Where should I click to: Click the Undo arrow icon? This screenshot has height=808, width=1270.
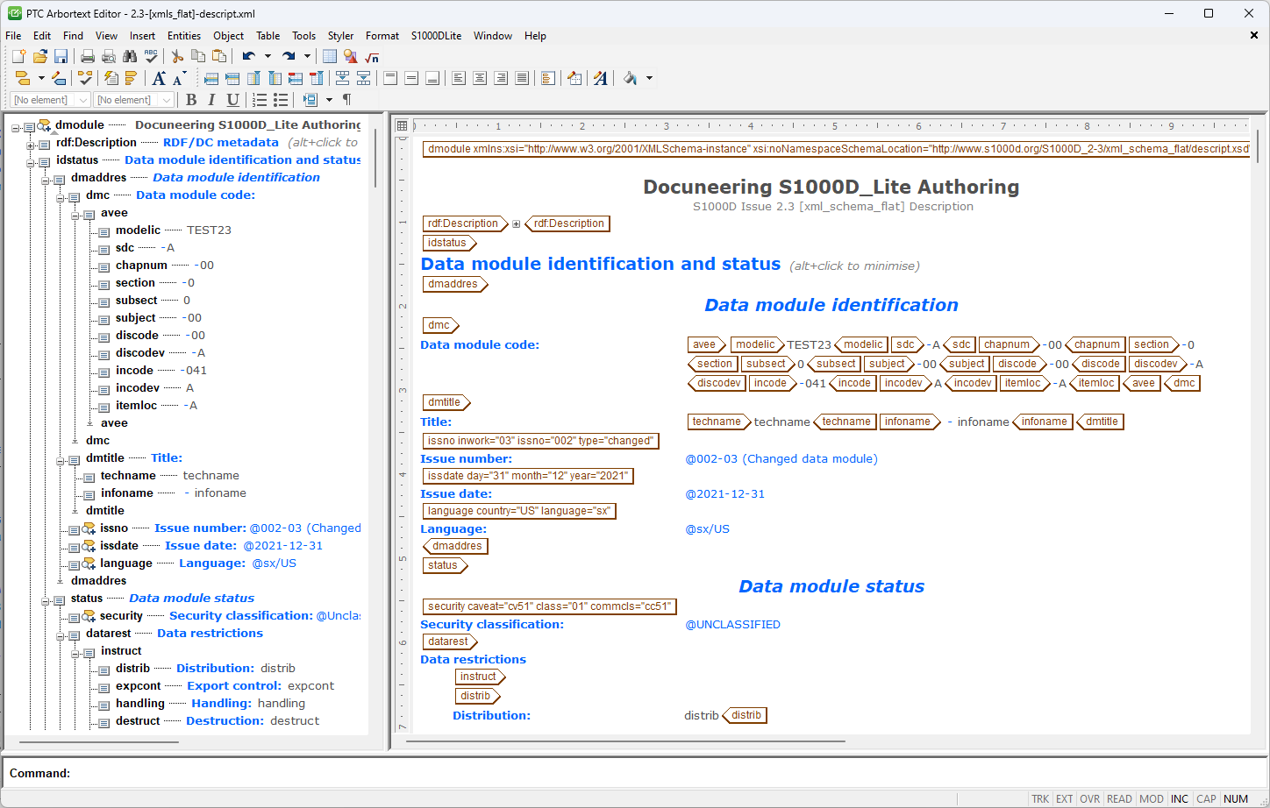tap(249, 56)
